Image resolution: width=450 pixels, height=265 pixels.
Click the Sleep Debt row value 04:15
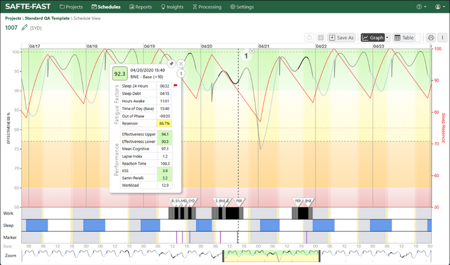(164, 93)
